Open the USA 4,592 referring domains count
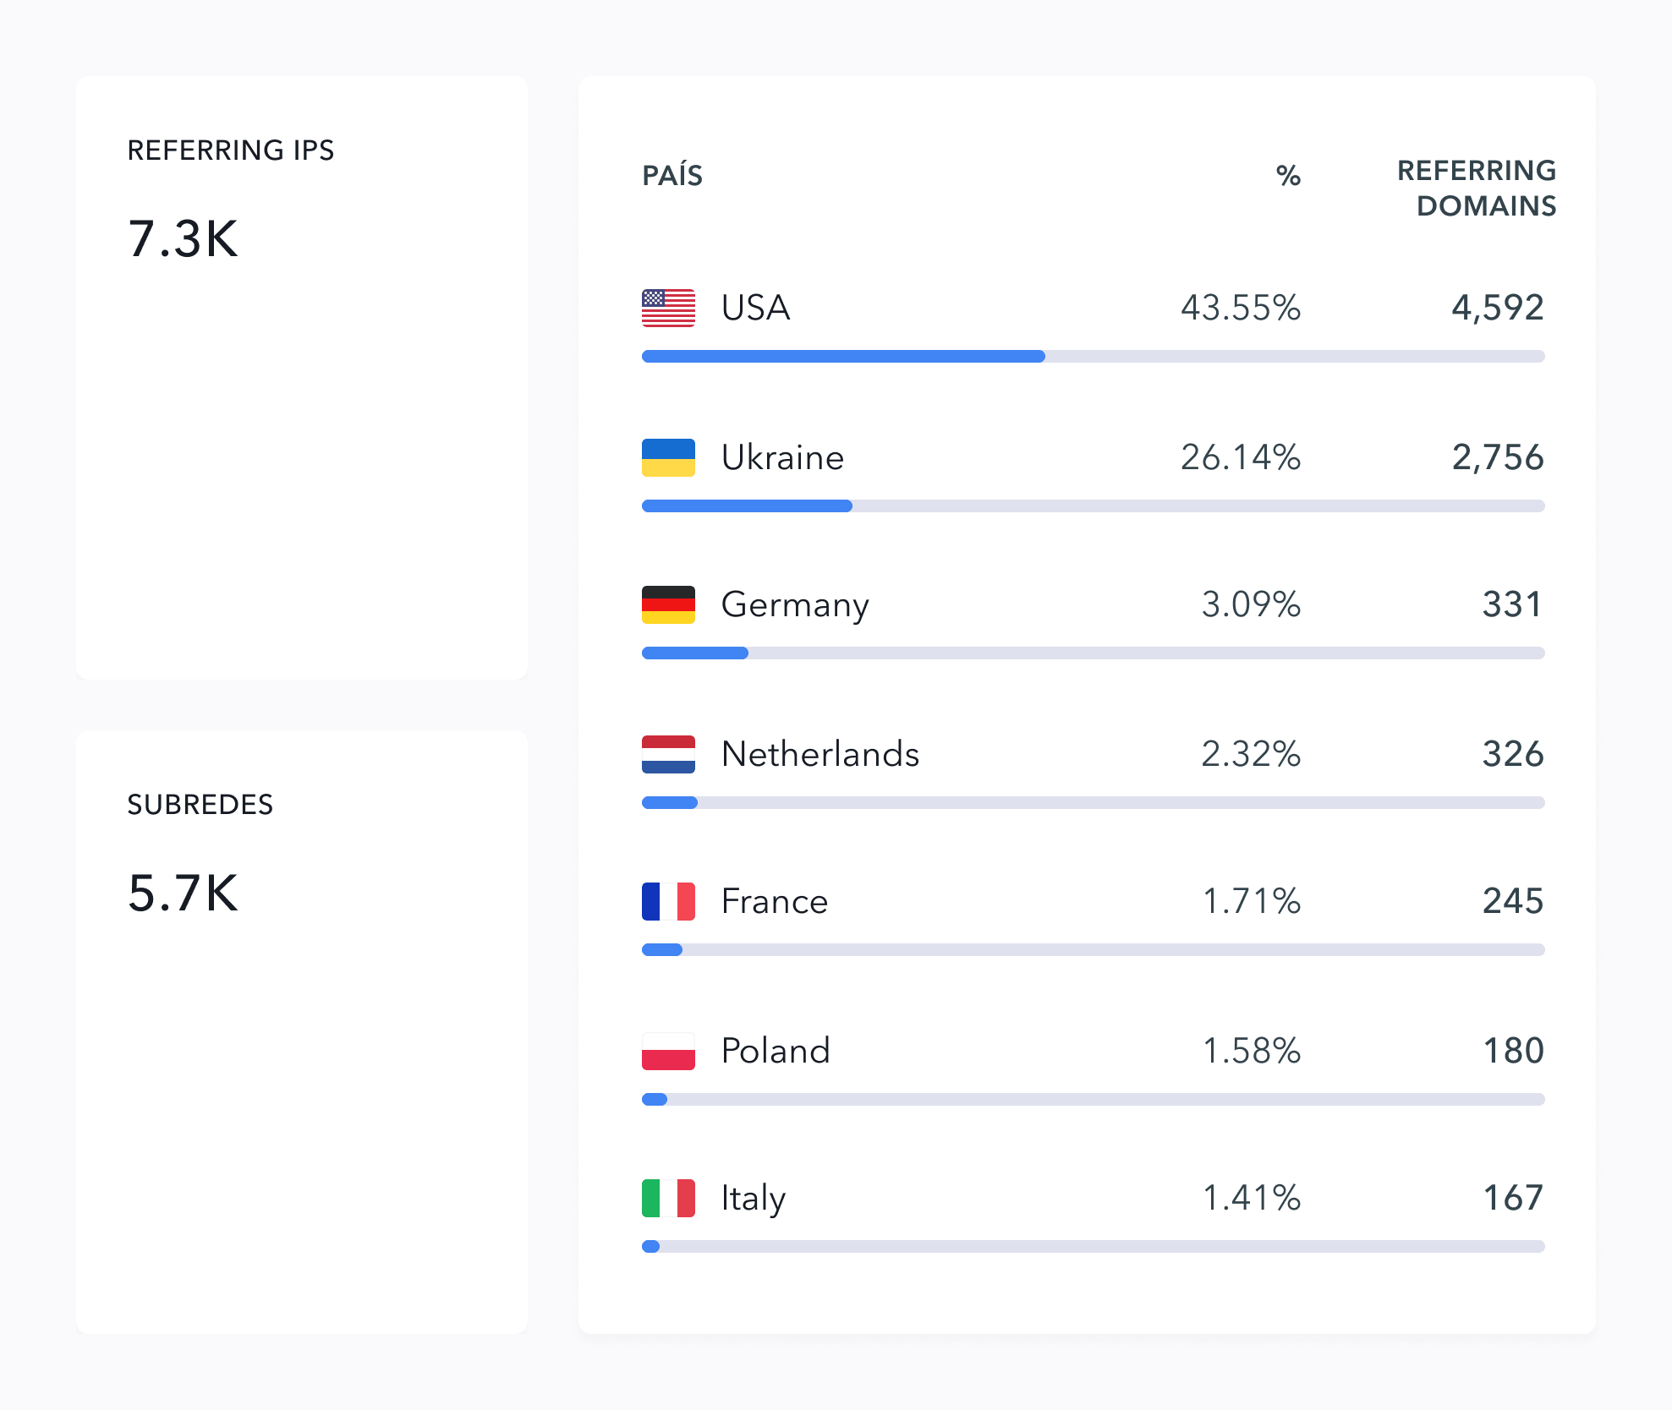Image resolution: width=1672 pixels, height=1410 pixels. (1497, 308)
